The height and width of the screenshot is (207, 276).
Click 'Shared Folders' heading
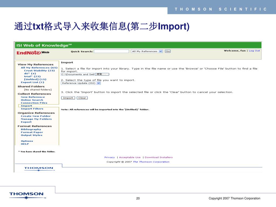click(31, 87)
